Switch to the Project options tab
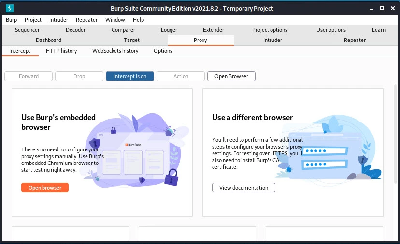 [x=270, y=30]
